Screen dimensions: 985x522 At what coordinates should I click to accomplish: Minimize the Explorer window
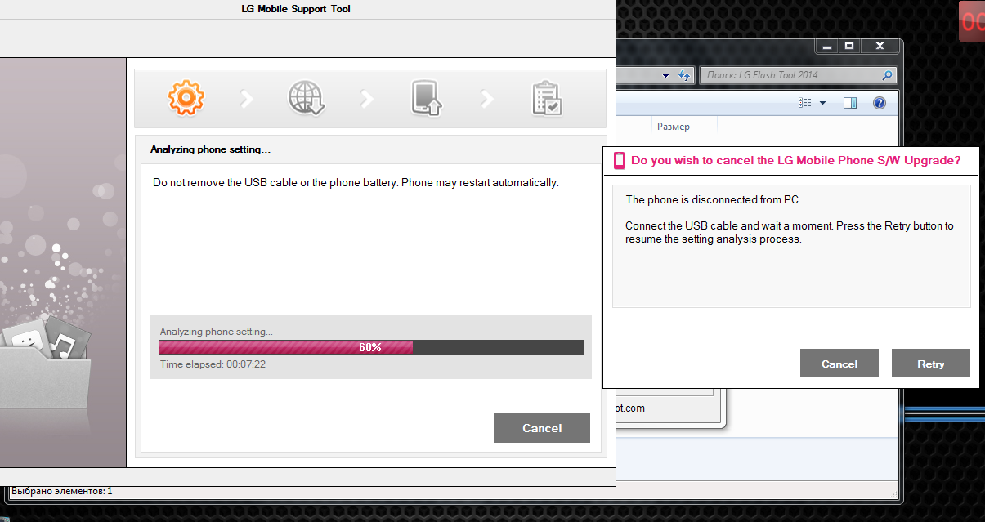tap(827, 46)
